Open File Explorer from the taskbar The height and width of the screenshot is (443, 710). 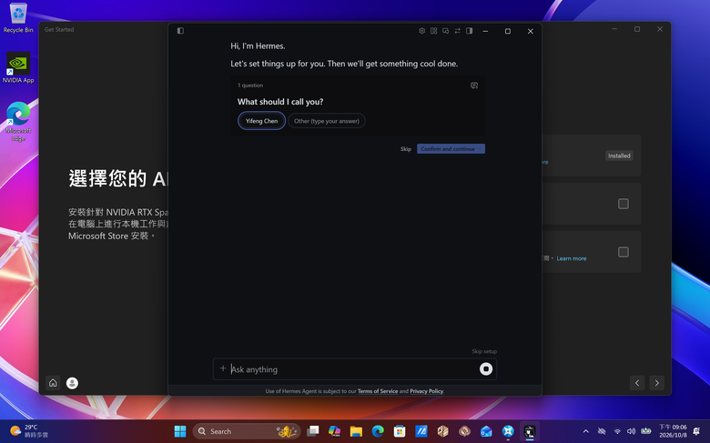click(356, 431)
